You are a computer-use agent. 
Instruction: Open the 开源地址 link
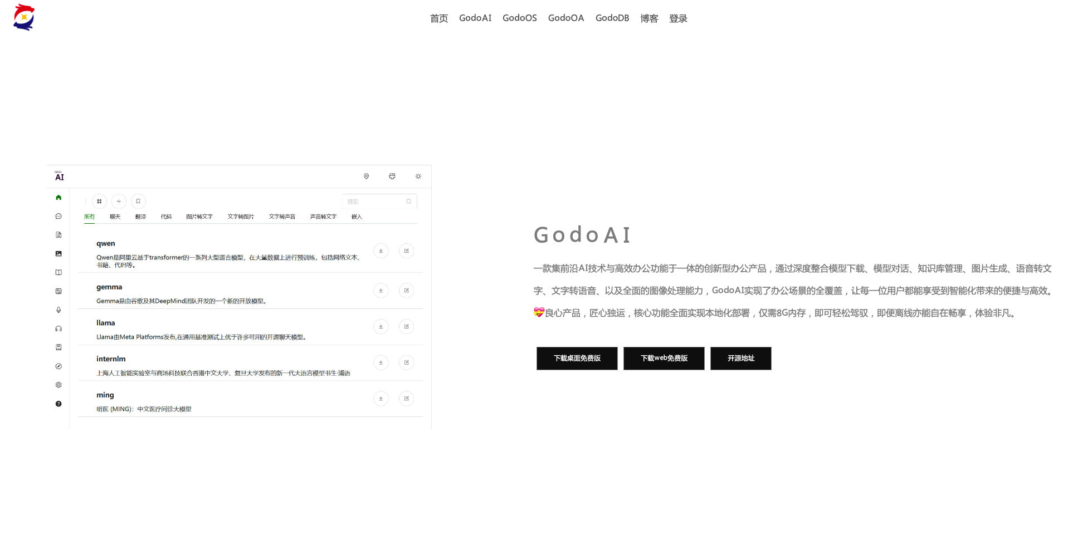pos(740,358)
